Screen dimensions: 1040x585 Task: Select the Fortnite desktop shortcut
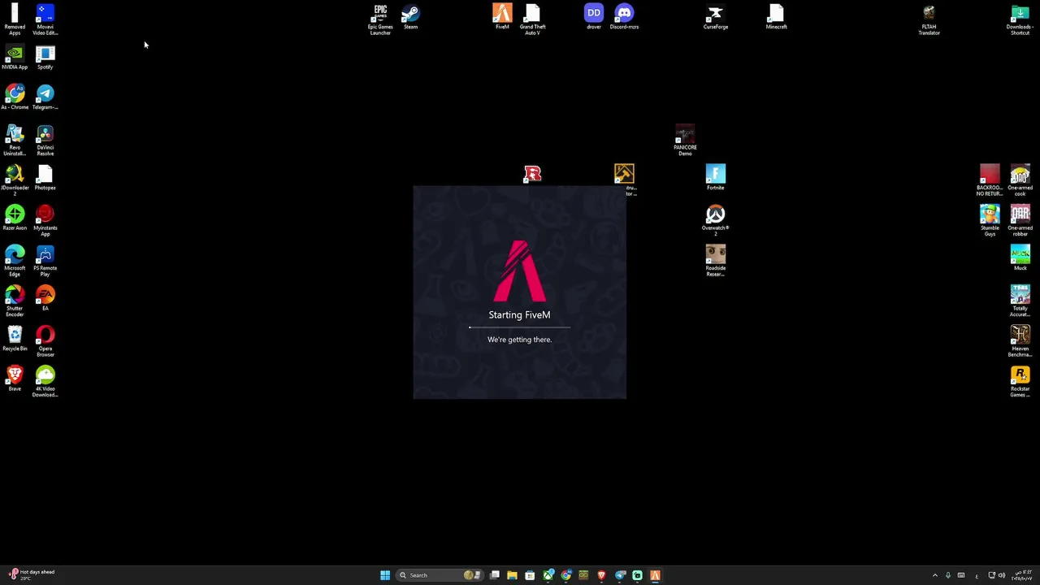[x=715, y=178]
